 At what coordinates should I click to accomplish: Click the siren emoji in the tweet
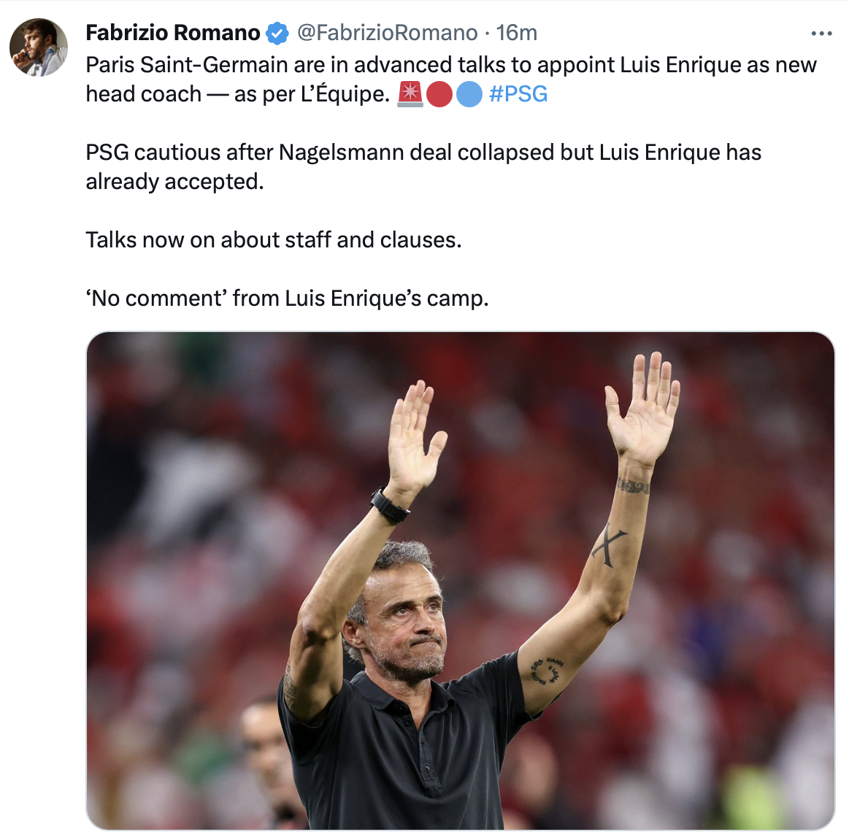coord(410,94)
